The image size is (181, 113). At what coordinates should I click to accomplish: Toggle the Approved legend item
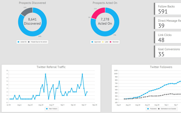(x=96, y=42)
